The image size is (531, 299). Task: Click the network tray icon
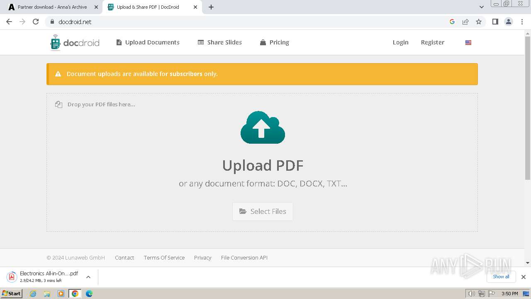pos(482,294)
